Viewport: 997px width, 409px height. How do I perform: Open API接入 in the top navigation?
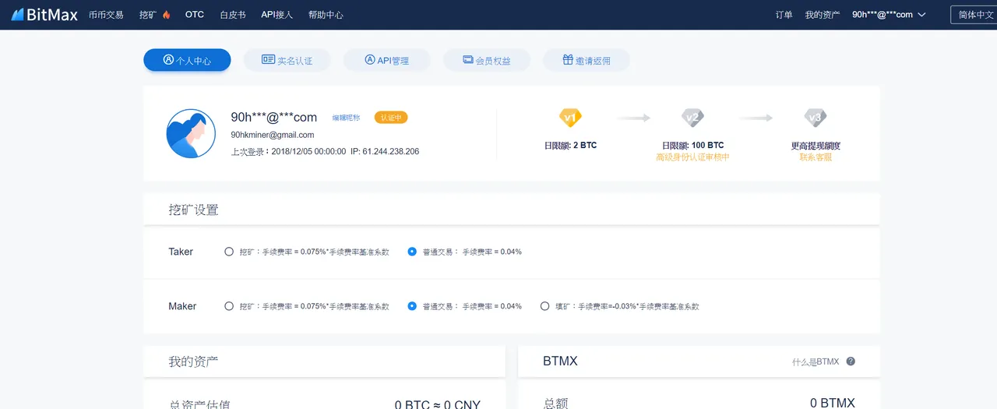click(x=277, y=15)
